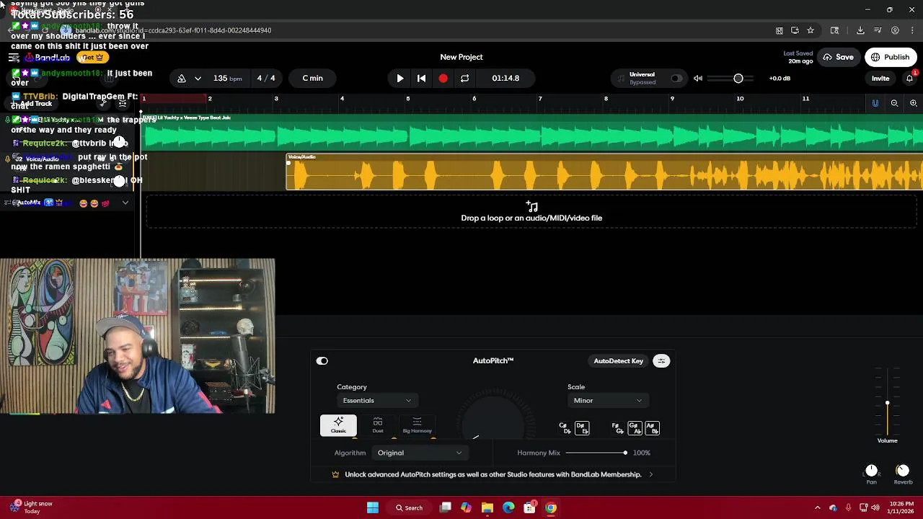
Task: Open the C min key selector
Action: (x=312, y=78)
